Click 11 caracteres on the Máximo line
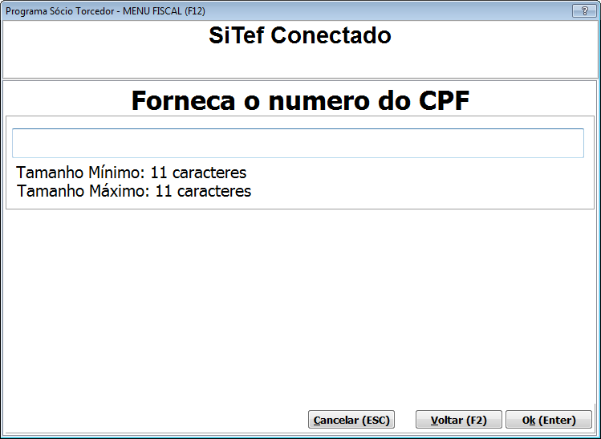The height and width of the screenshot is (439, 601). pos(203,191)
